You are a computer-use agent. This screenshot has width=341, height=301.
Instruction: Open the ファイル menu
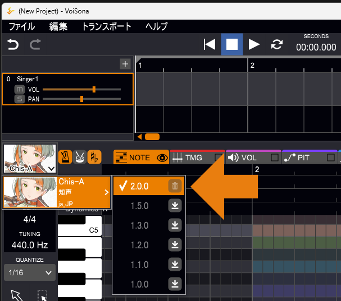tap(22, 26)
